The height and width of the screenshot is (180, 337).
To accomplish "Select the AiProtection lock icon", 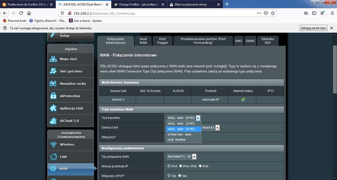I will (x=53, y=96).
